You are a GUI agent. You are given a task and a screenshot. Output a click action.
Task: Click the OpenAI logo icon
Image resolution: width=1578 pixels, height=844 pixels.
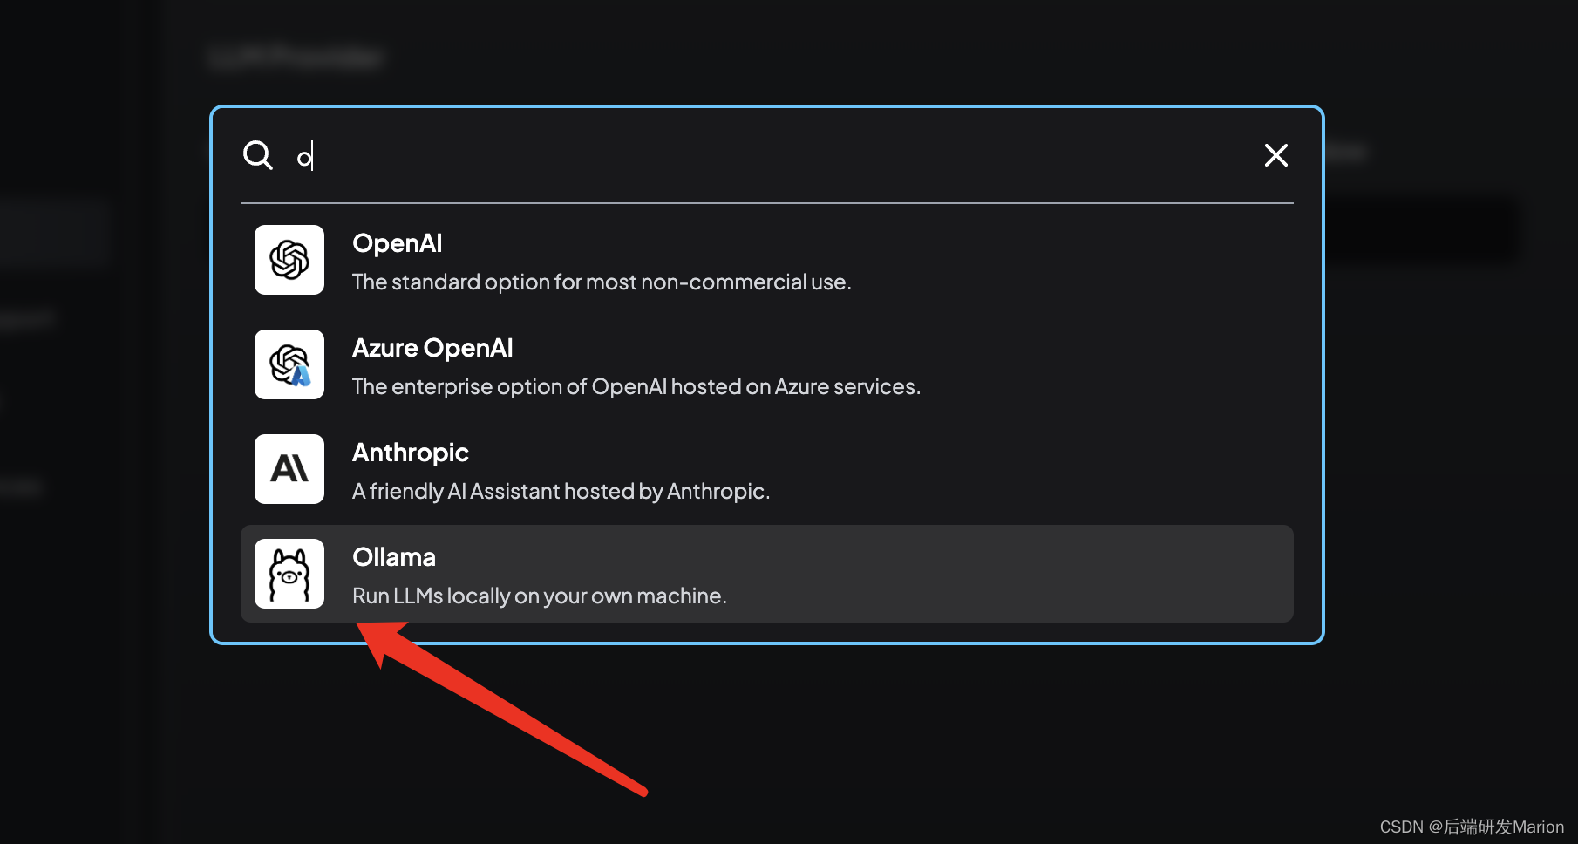point(289,260)
